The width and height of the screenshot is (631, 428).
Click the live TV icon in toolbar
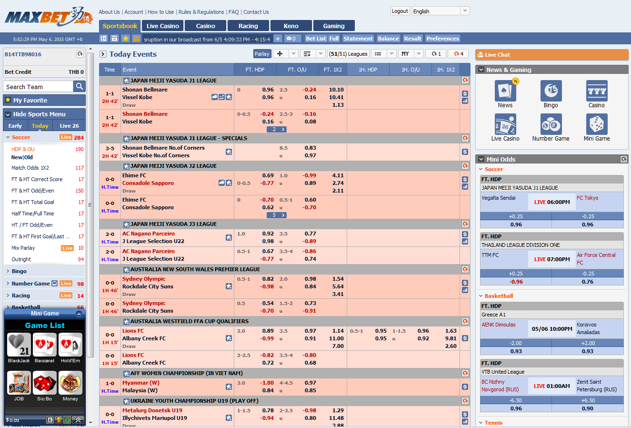click(x=136, y=39)
